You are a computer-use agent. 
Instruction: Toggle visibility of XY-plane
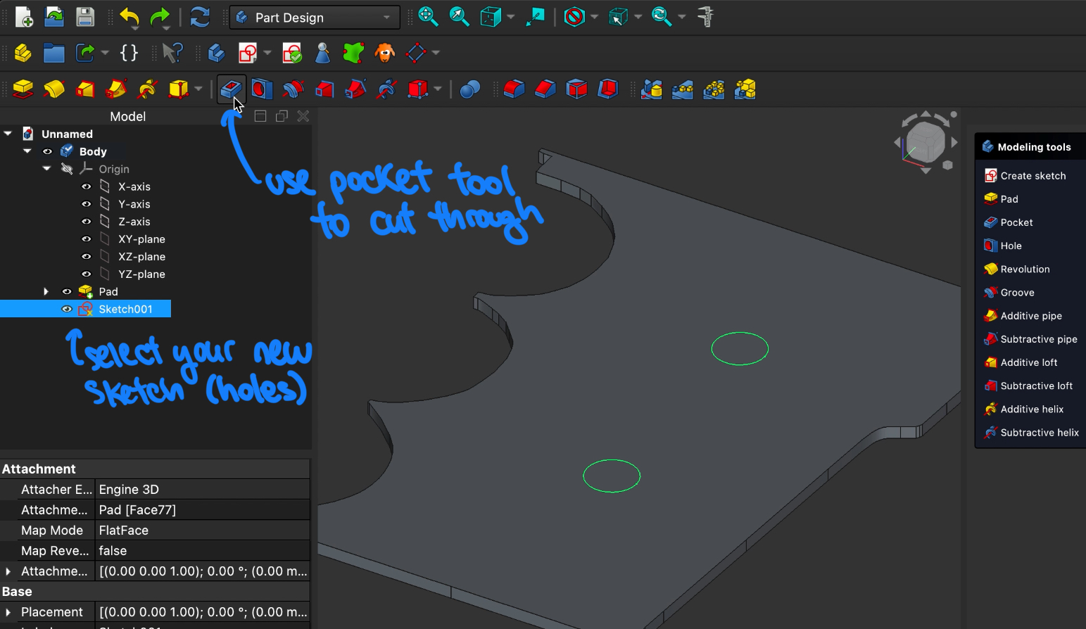[86, 239]
